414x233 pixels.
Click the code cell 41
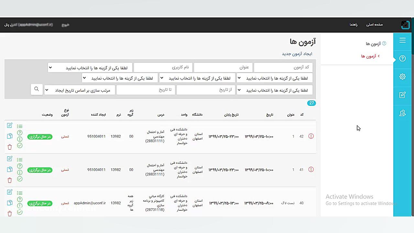click(x=301, y=170)
